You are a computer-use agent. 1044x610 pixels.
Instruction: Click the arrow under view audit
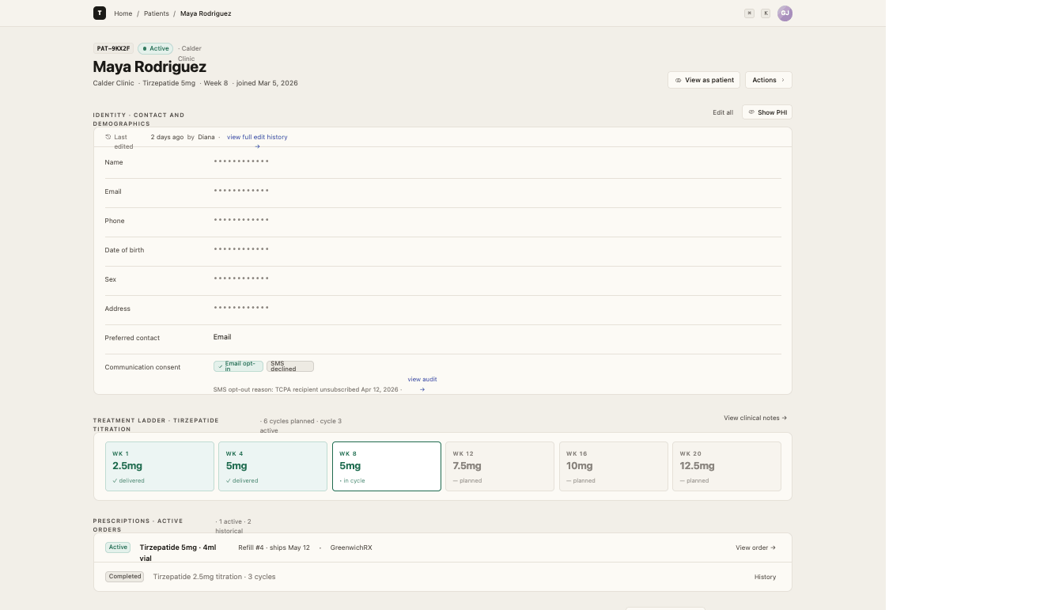click(x=422, y=389)
